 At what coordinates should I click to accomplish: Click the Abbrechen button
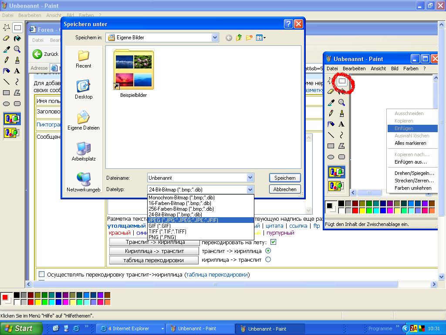285,189
